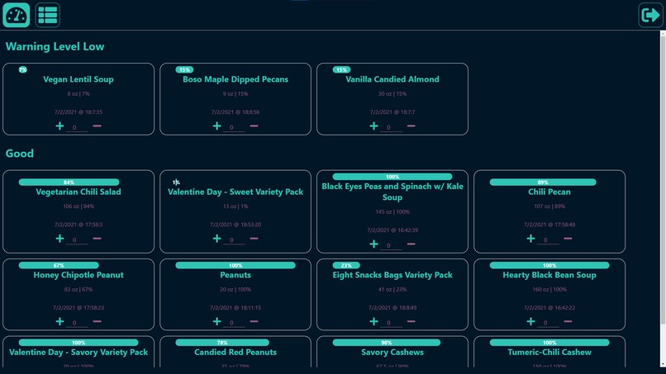Viewport: 666px width, 374px height.
Task: Click the 23% bar on Eight Snacks Bags
Action: click(x=346, y=265)
